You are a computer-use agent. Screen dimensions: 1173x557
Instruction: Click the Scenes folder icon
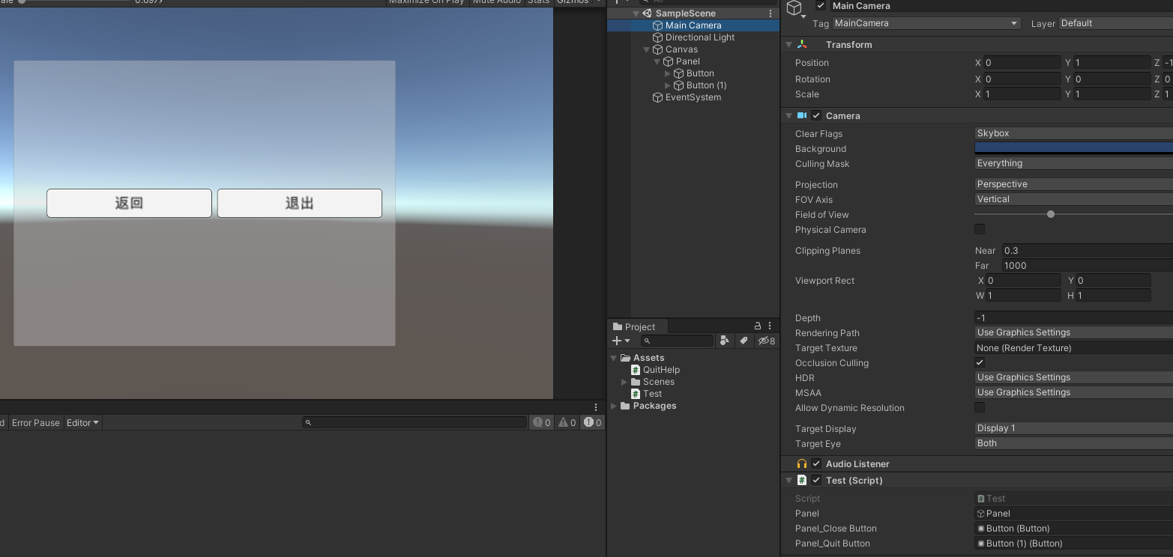pos(636,382)
